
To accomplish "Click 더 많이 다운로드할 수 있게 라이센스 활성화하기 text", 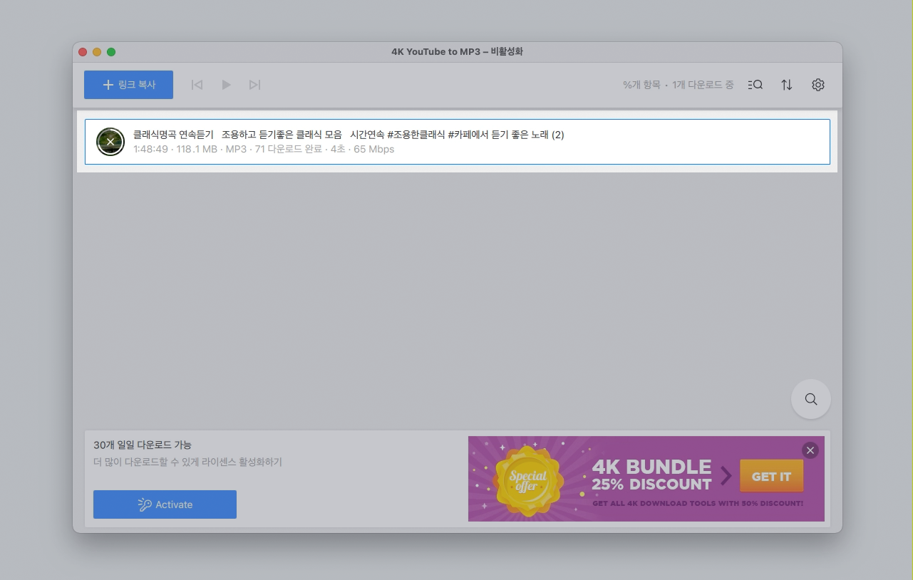I will tap(187, 462).
